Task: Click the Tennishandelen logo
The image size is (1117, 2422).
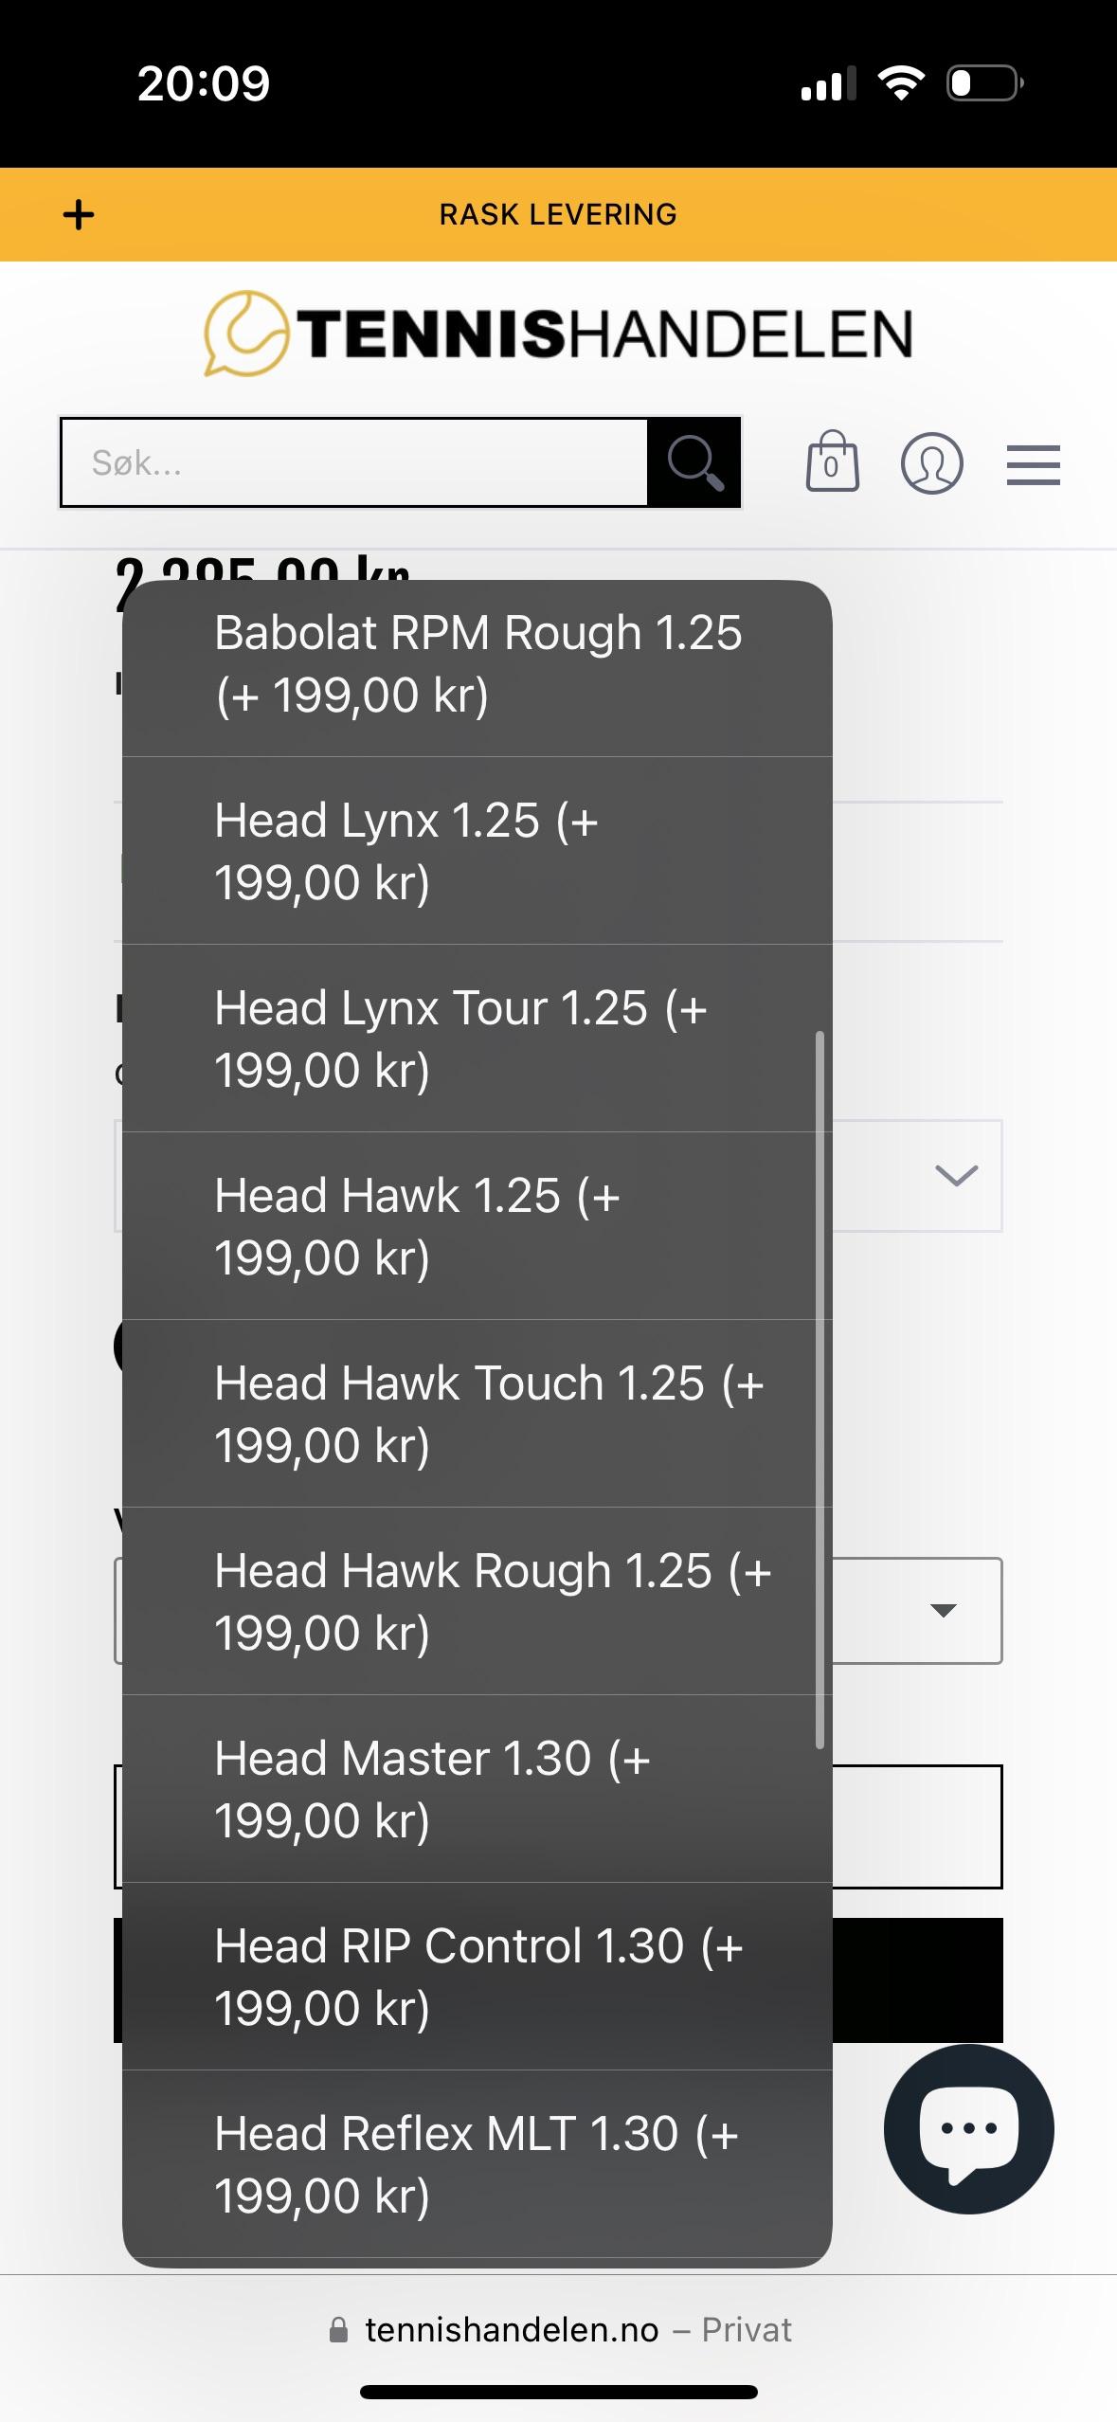Action: tap(558, 334)
